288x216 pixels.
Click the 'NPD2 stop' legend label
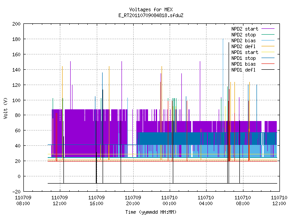[243, 35]
